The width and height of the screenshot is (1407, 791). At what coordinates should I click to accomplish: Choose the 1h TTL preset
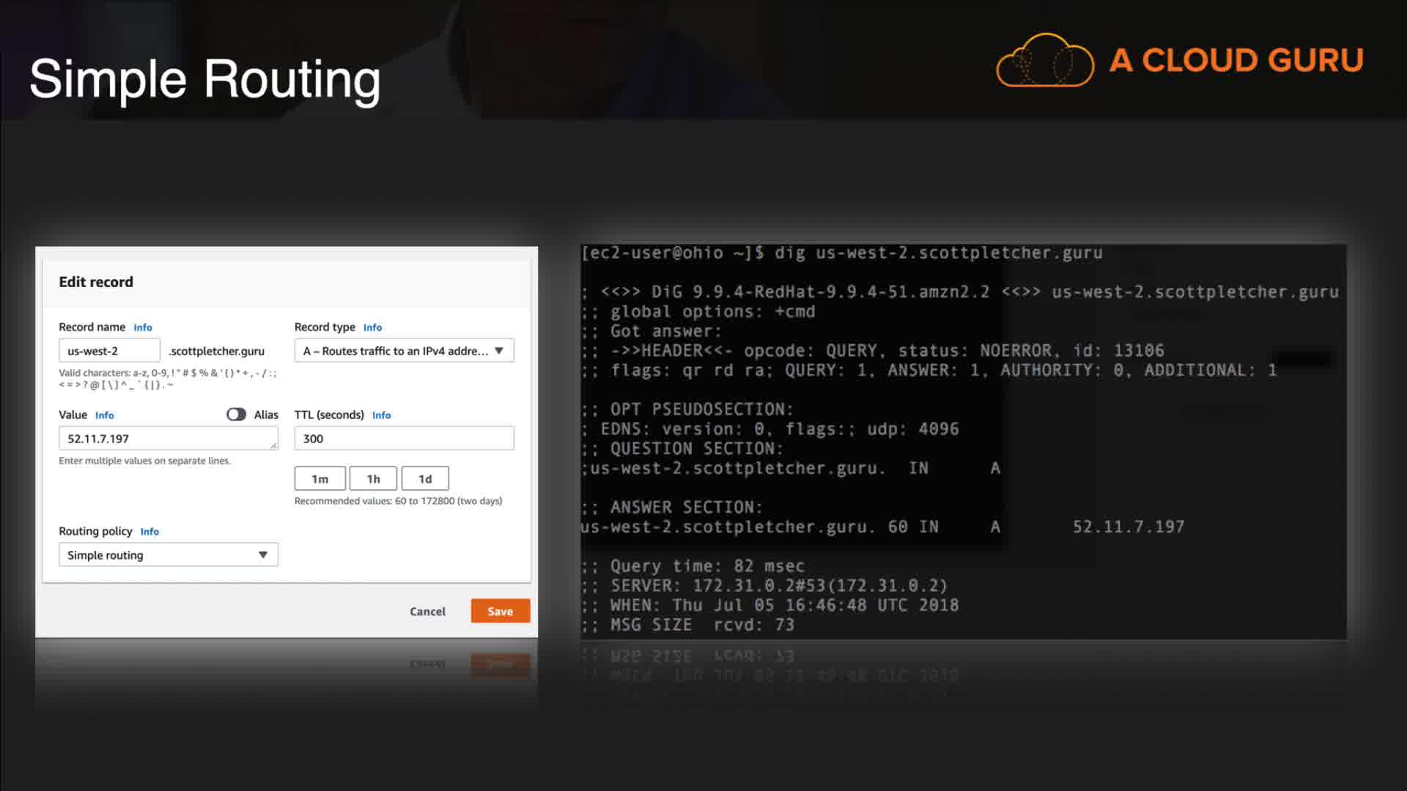(x=373, y=479)
